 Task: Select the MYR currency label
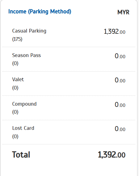tap(123, 12)
